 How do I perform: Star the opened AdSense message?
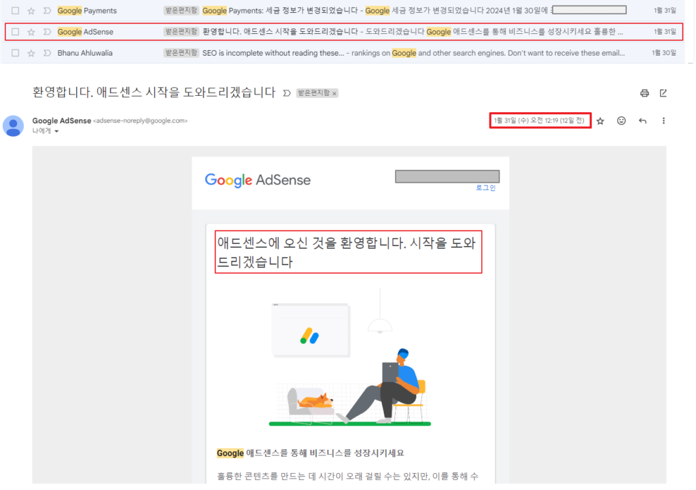pyautogui.click(x=600, y=121)
